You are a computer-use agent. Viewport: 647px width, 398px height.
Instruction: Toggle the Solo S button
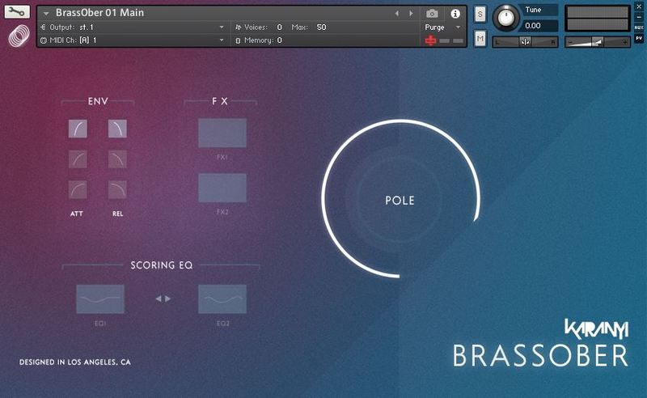(480, 15)
